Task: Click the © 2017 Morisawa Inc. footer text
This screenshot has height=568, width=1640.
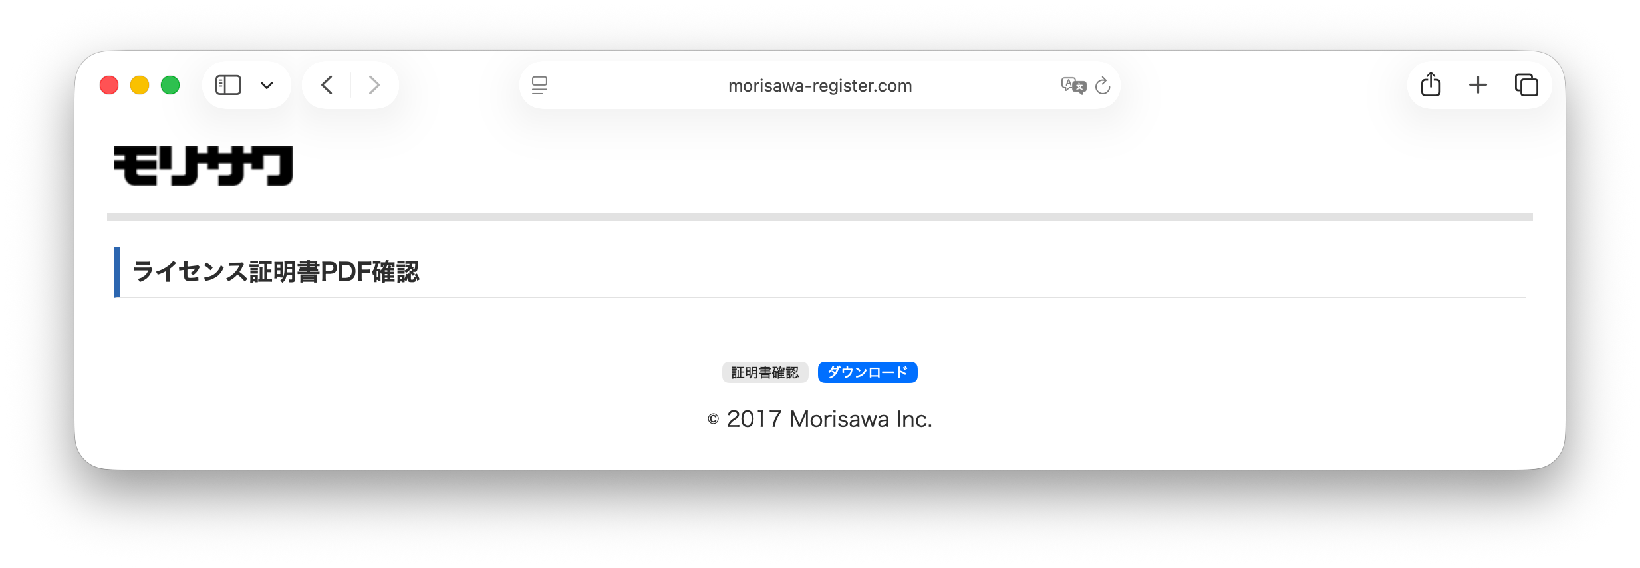Action: click(x=820, y=419)
